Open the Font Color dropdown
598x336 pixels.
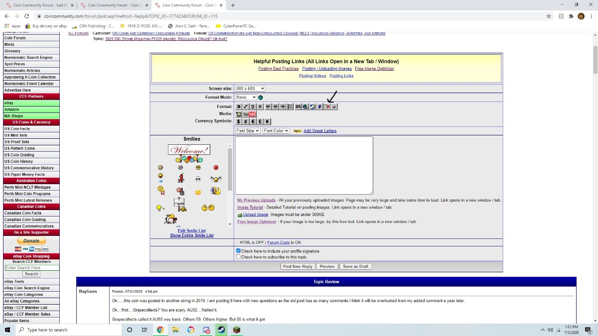(276, 131)
